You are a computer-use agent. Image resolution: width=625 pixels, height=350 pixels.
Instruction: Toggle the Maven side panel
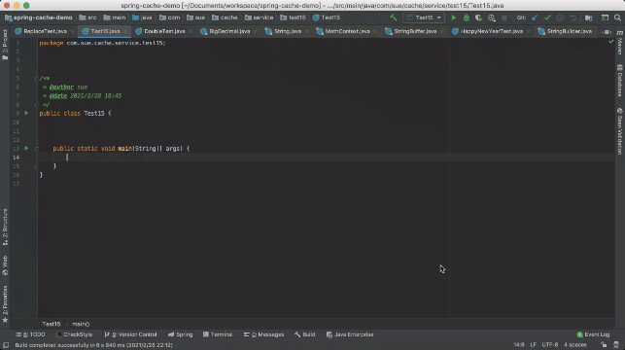point(620,44)
